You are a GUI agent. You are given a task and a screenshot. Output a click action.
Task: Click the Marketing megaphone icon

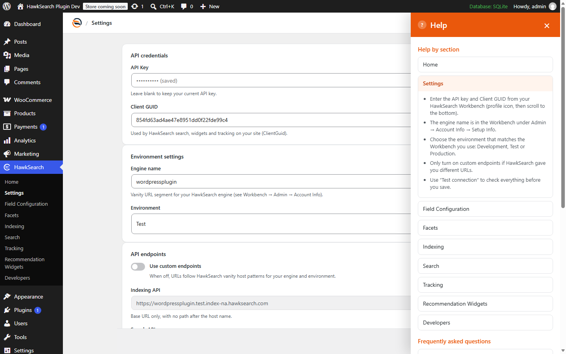[x=7, y=154]
